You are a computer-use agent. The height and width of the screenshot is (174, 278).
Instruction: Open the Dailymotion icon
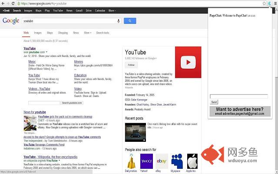pyautogui.click(x=131, y=161)
